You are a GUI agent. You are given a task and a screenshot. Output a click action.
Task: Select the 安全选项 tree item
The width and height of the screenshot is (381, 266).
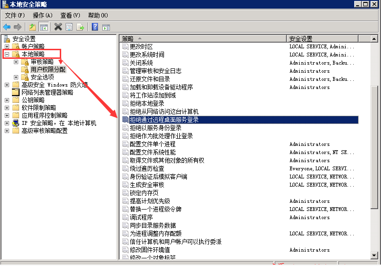pos(42,78)
